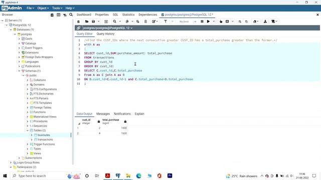Click the Open File folder icon
321x180 pixels.
pos(87,21)
